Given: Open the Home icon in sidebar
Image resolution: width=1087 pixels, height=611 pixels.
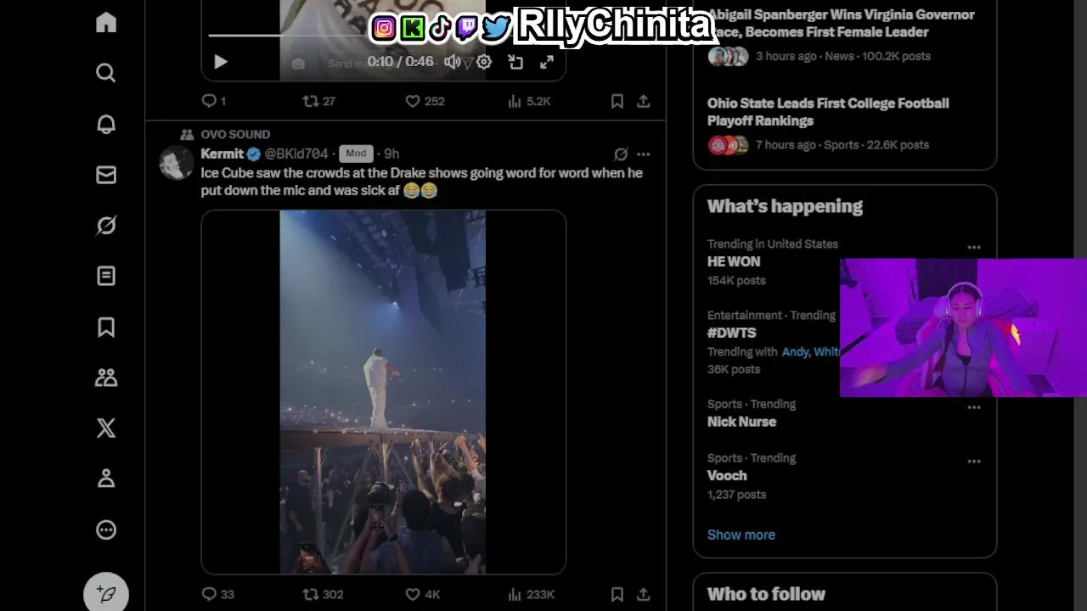Looking at the screenshot, I should (106, 22).
